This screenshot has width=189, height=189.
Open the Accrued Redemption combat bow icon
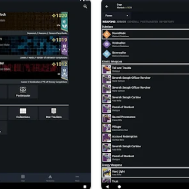tap(107, 138)
